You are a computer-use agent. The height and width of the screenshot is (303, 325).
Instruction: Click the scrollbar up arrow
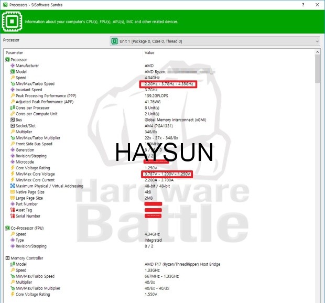(317, 53)
